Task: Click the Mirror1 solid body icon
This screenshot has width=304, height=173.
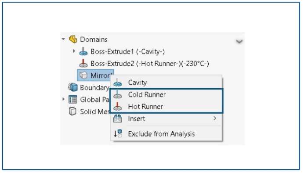Action: point(83,76)
